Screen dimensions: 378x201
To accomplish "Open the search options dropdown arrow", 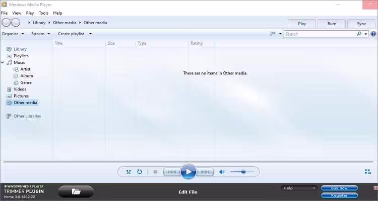I will [x=366, y=34].
